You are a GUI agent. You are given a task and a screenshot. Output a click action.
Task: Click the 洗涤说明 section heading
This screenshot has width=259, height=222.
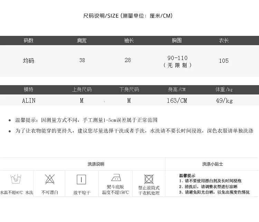point(96,164)
